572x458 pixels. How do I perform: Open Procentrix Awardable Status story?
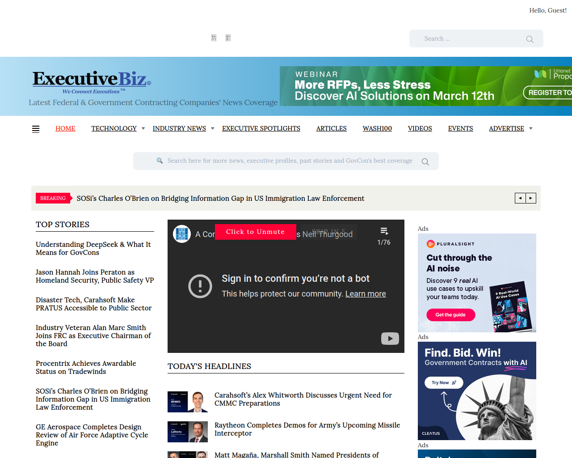point(86,367)
